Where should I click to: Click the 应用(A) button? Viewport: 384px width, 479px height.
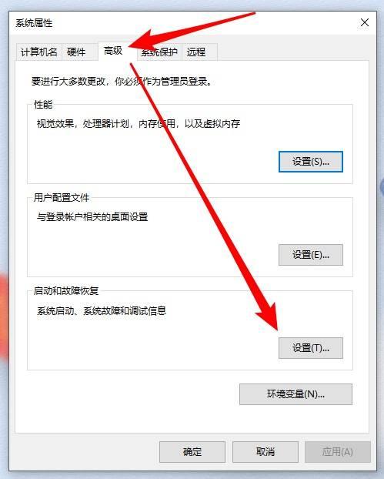point(338,451)
